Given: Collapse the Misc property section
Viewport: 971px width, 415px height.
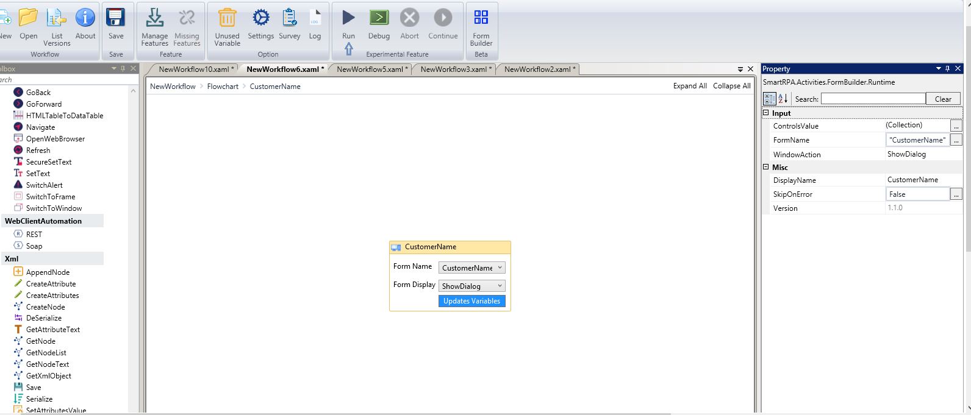Looking at the screenshot, I should pos(766,167).
